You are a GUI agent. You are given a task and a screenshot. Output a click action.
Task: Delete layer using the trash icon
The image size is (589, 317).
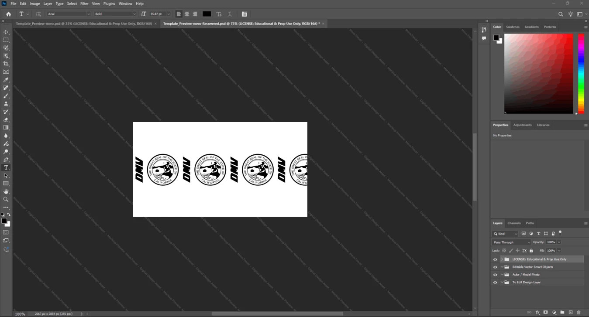click(x=579, y=312)
